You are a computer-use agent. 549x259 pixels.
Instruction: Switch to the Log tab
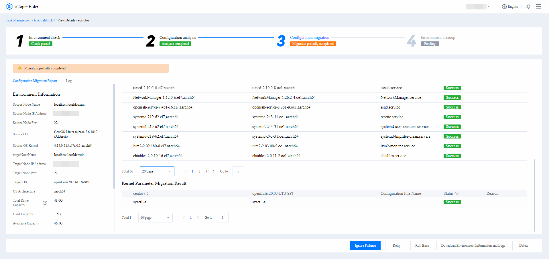pos(69,81)
